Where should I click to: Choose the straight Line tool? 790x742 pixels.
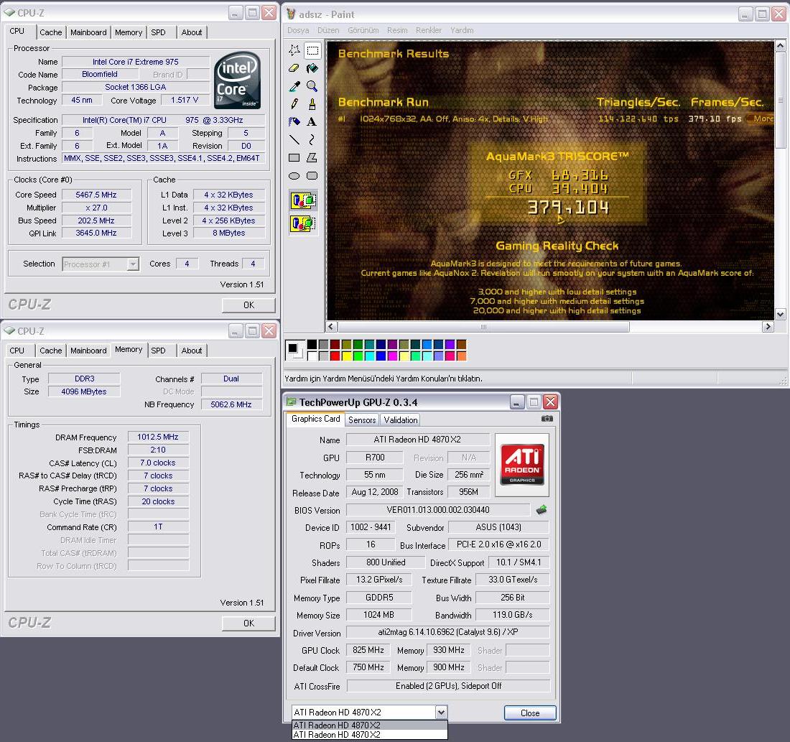294,139
